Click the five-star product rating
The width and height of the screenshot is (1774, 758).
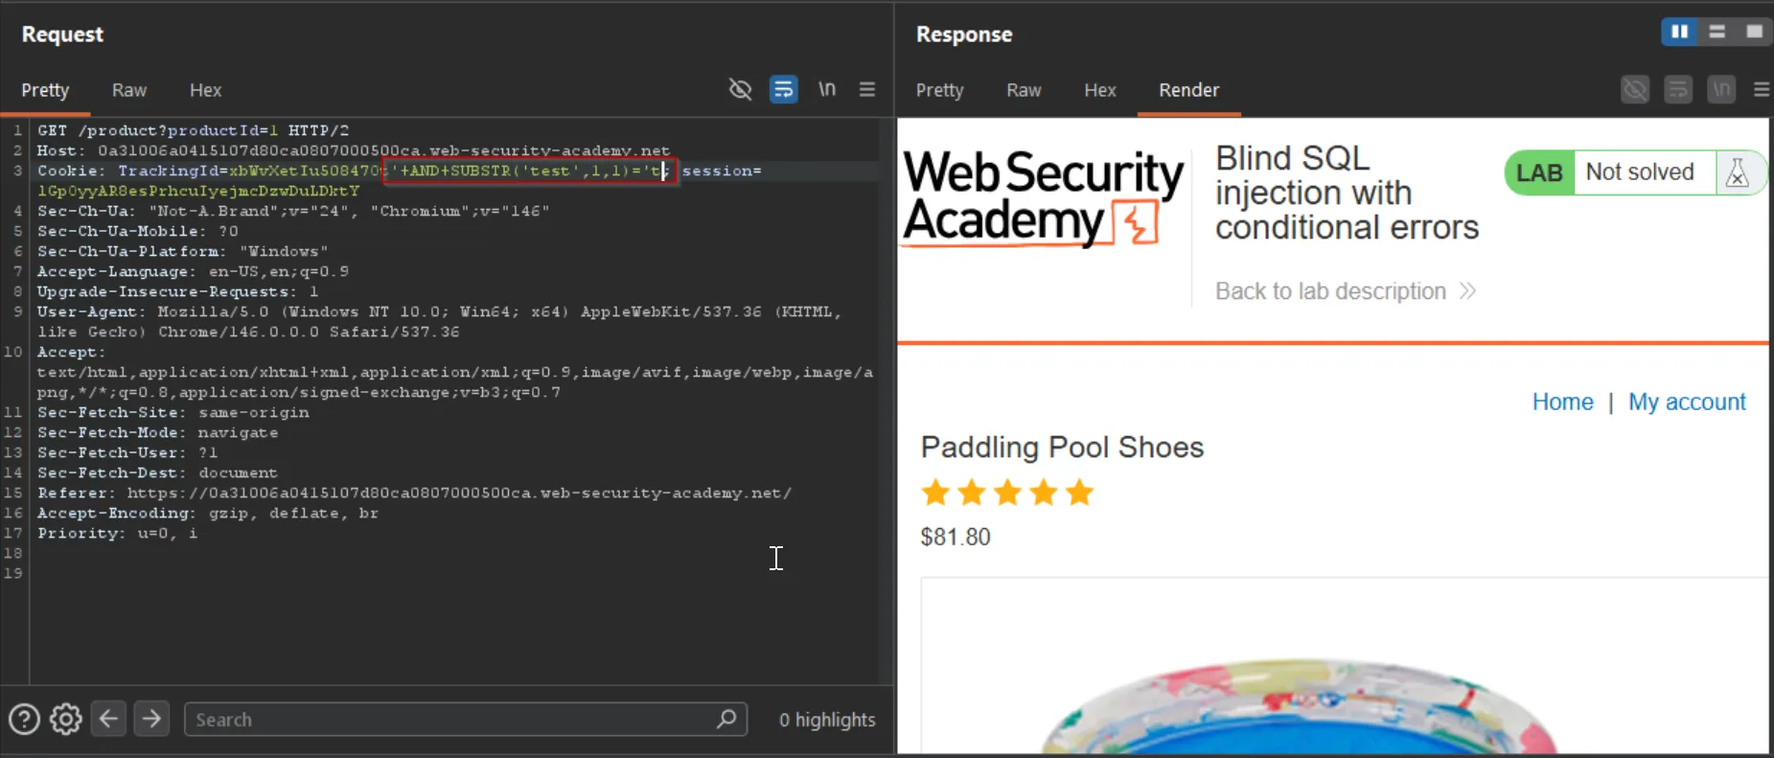click(1007, 493)
